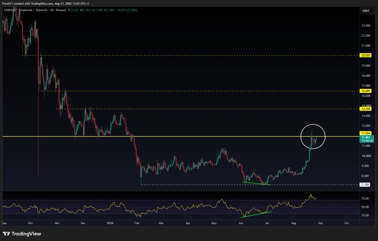The width and height of the screenshot is (378, 241).
Task: Click the 22.000 price axis value
Action: (x=366, y=36)
